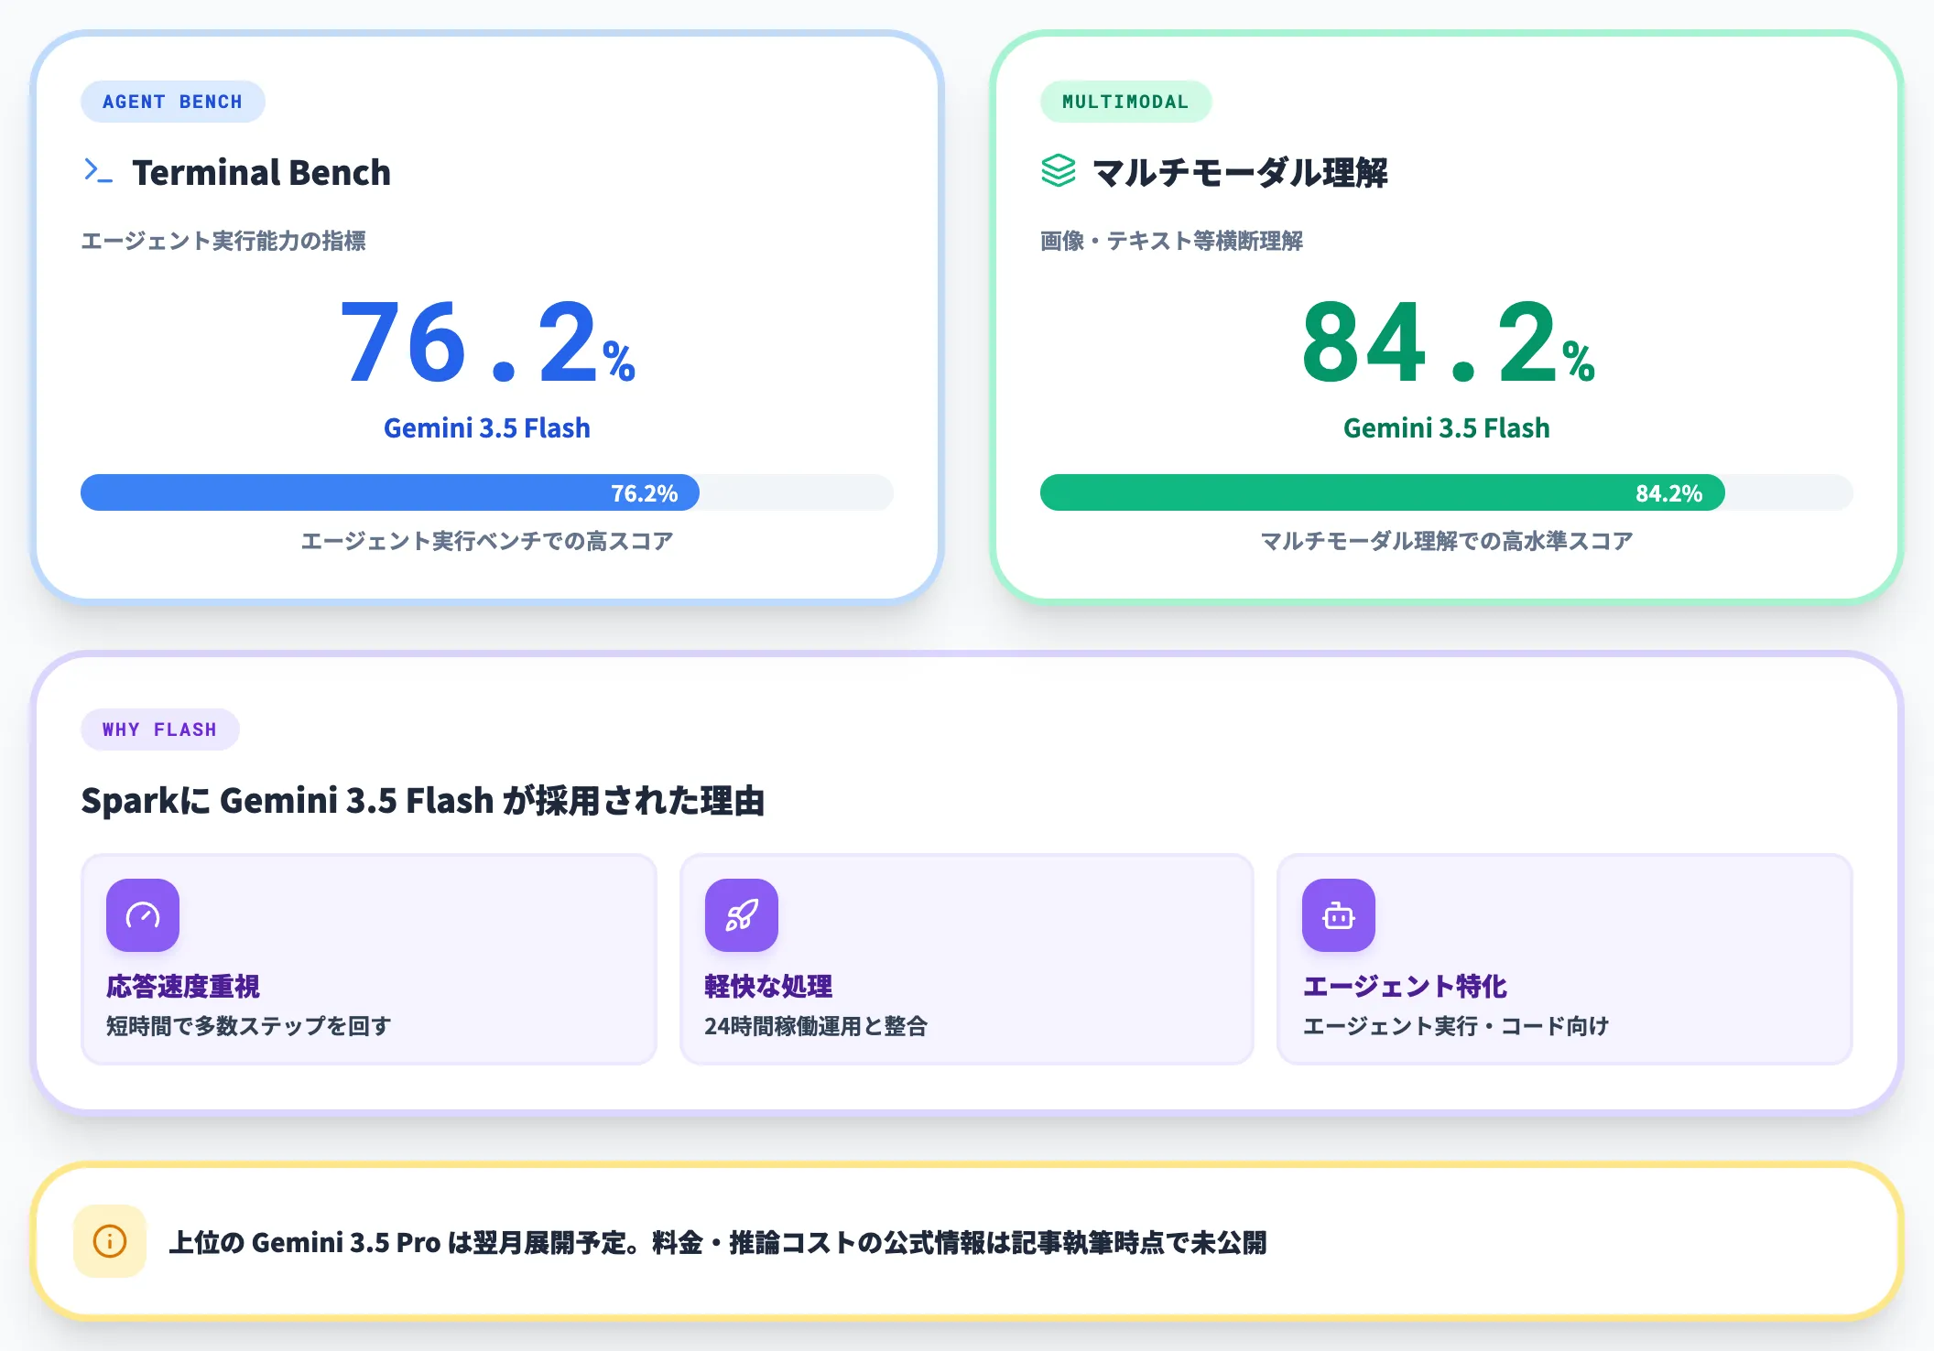Click the エージェント実行・コード向け description
This screenshot has width=1934, height=1351.
[1456, 1026]
